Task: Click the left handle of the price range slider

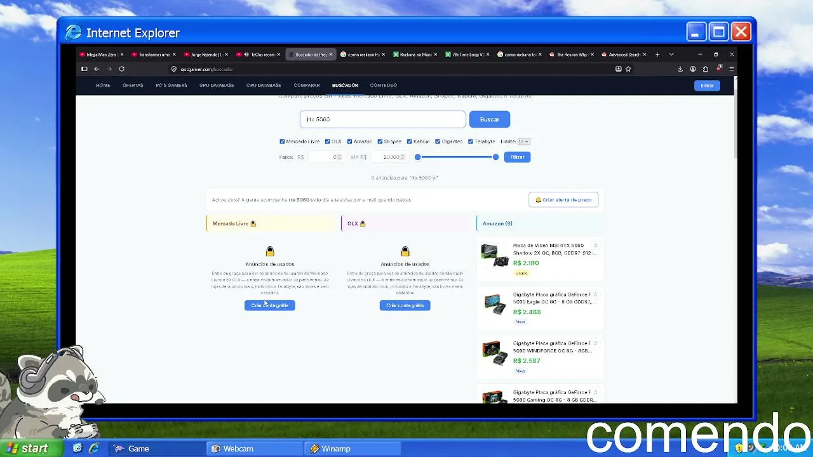Action: pos(418,157)
